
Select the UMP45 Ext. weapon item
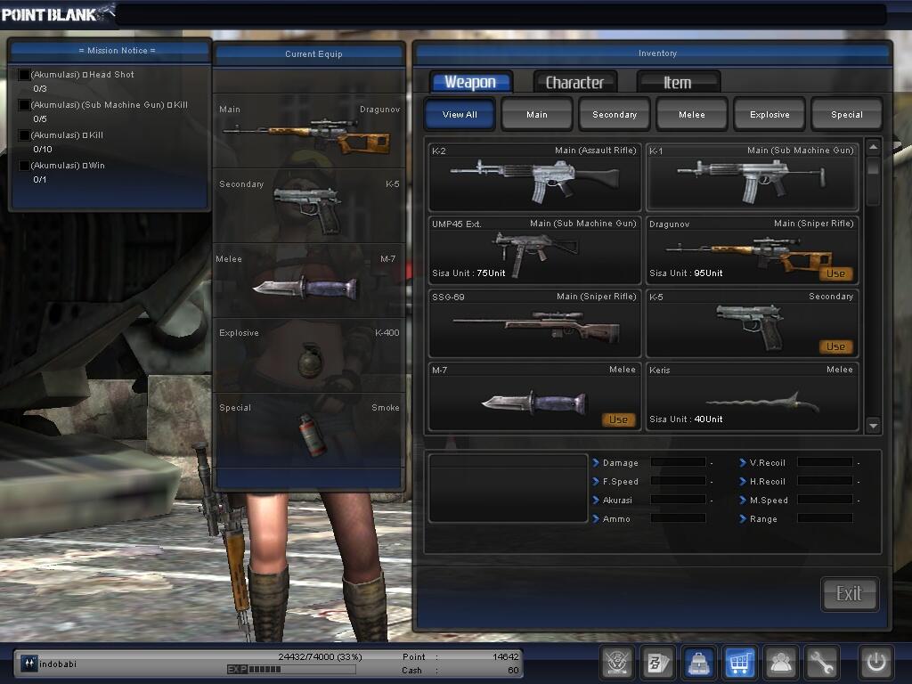point(534,250)
